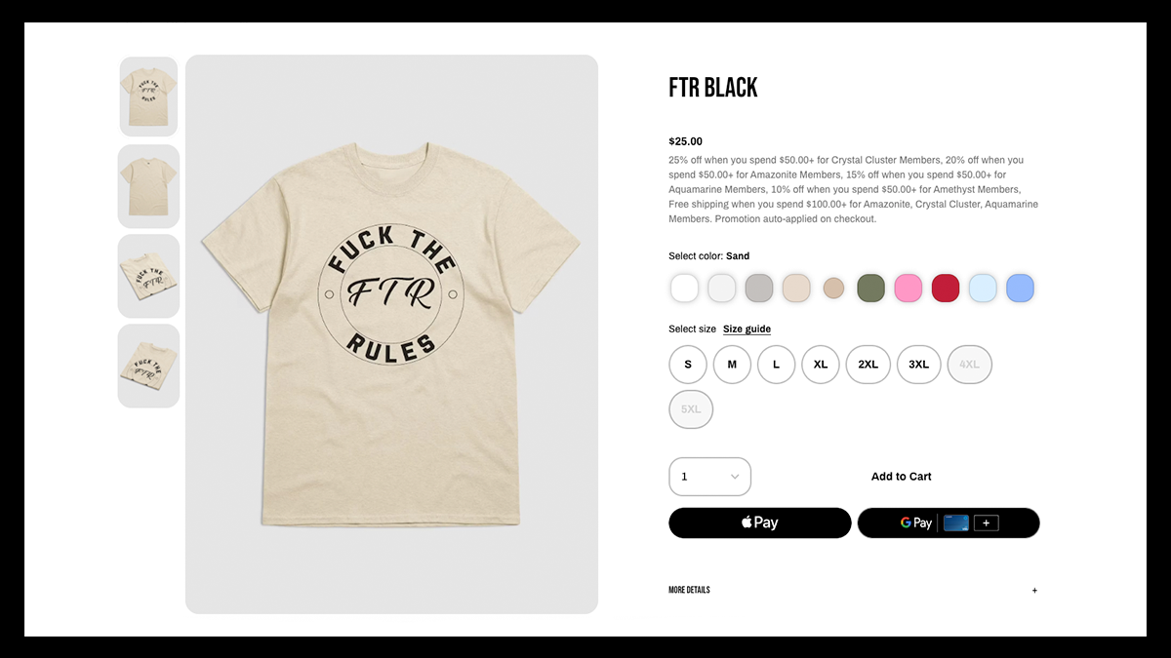Choose size 3XL
Screen dimensions: 1171x658
(919, 365)
